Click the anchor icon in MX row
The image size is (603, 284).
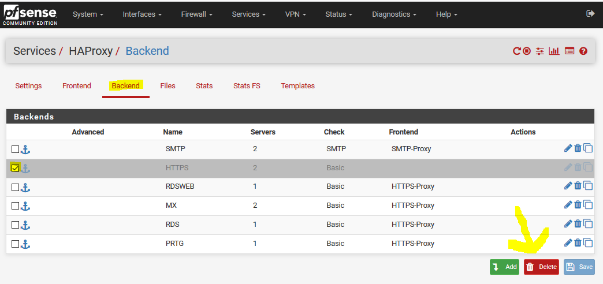pyautogui.click(x=25, y=206)
